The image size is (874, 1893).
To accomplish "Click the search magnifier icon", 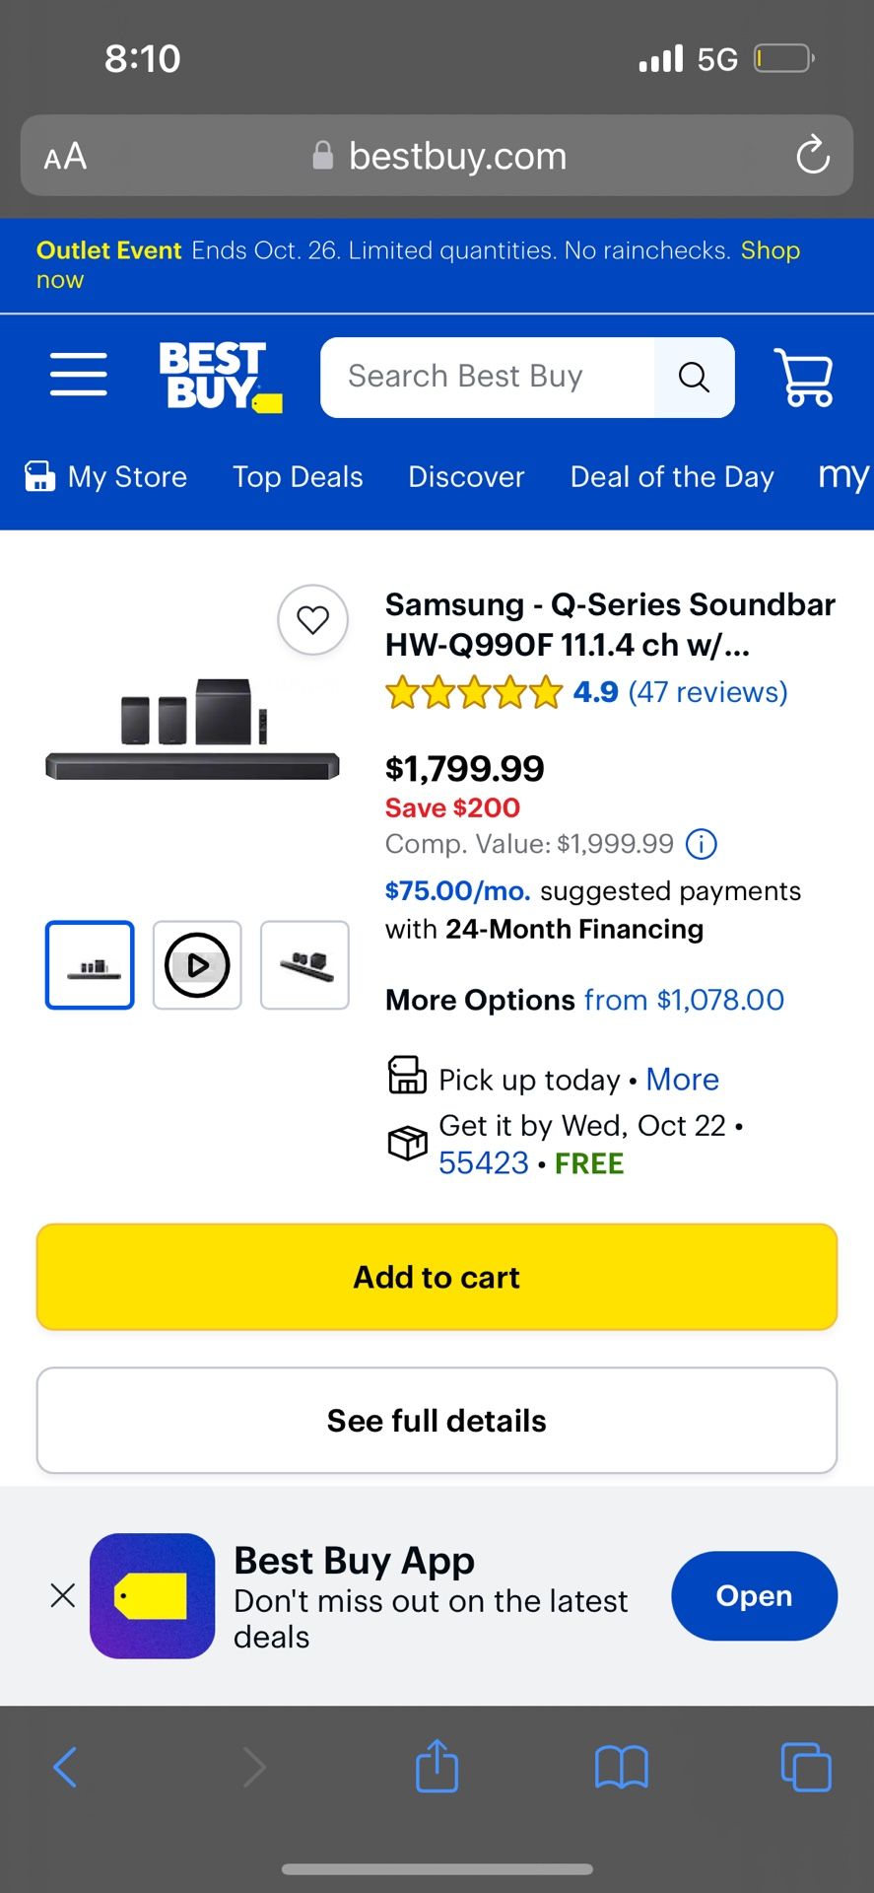I will click(693, 377).
